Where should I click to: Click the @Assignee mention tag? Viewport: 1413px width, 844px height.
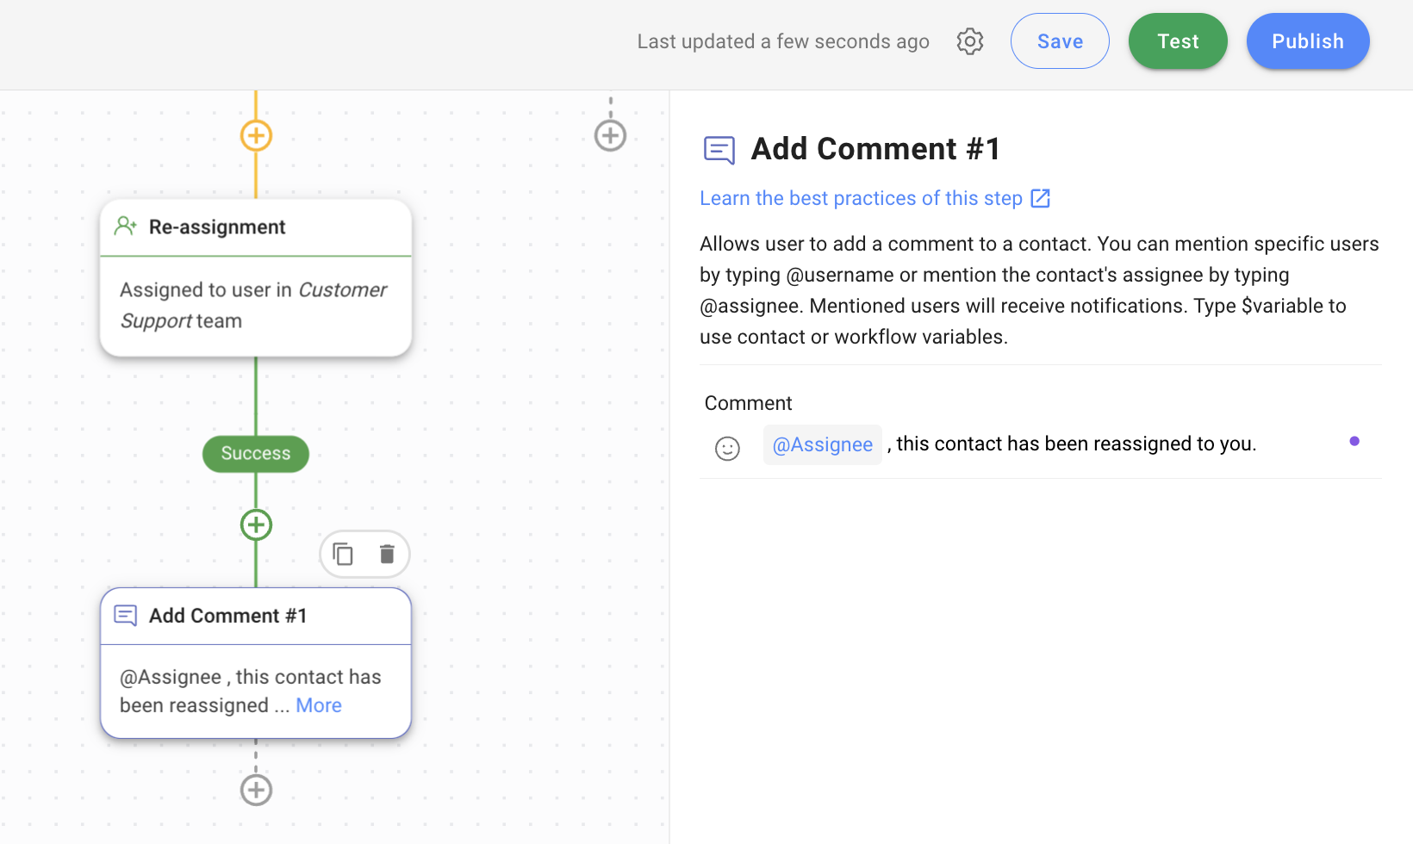[822, 444]
